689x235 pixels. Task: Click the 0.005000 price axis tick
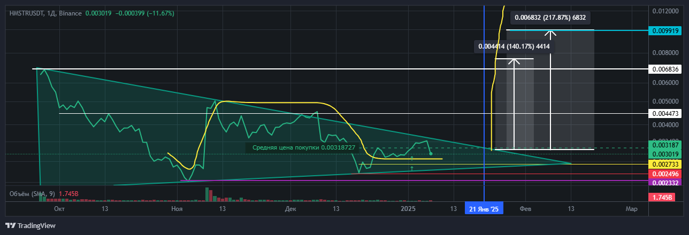665,101
